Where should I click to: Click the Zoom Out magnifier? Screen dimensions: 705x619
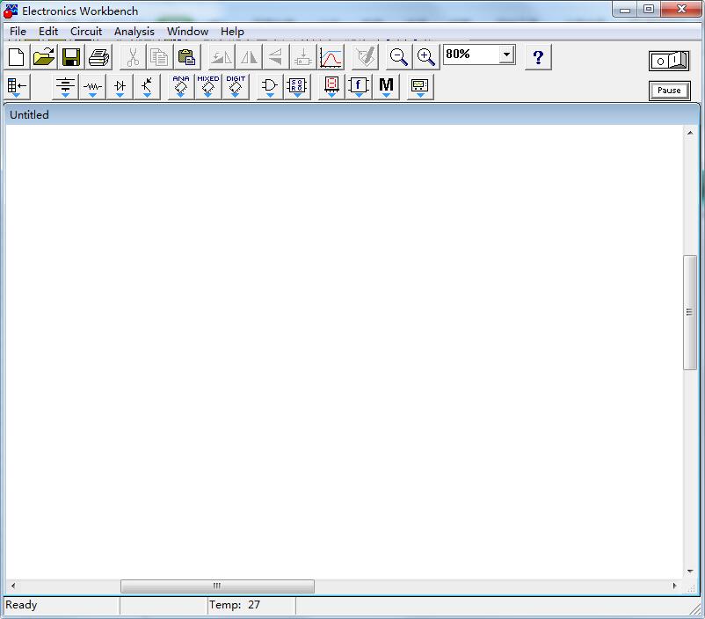398,57
